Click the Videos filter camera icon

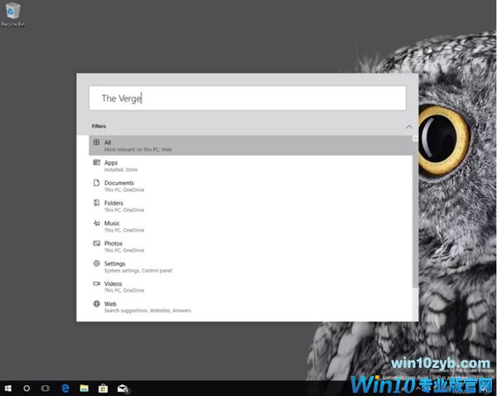pos(97,284)
